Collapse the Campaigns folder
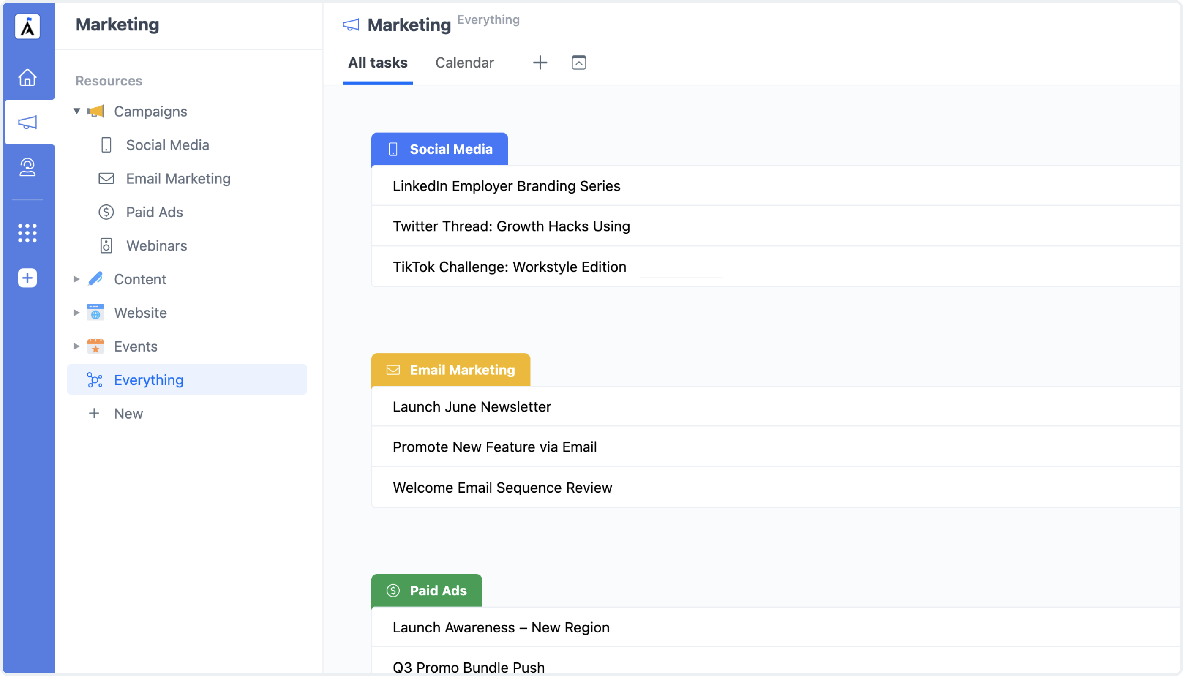1183x676 pixels. pyautogui.click(x=76, y=111)
